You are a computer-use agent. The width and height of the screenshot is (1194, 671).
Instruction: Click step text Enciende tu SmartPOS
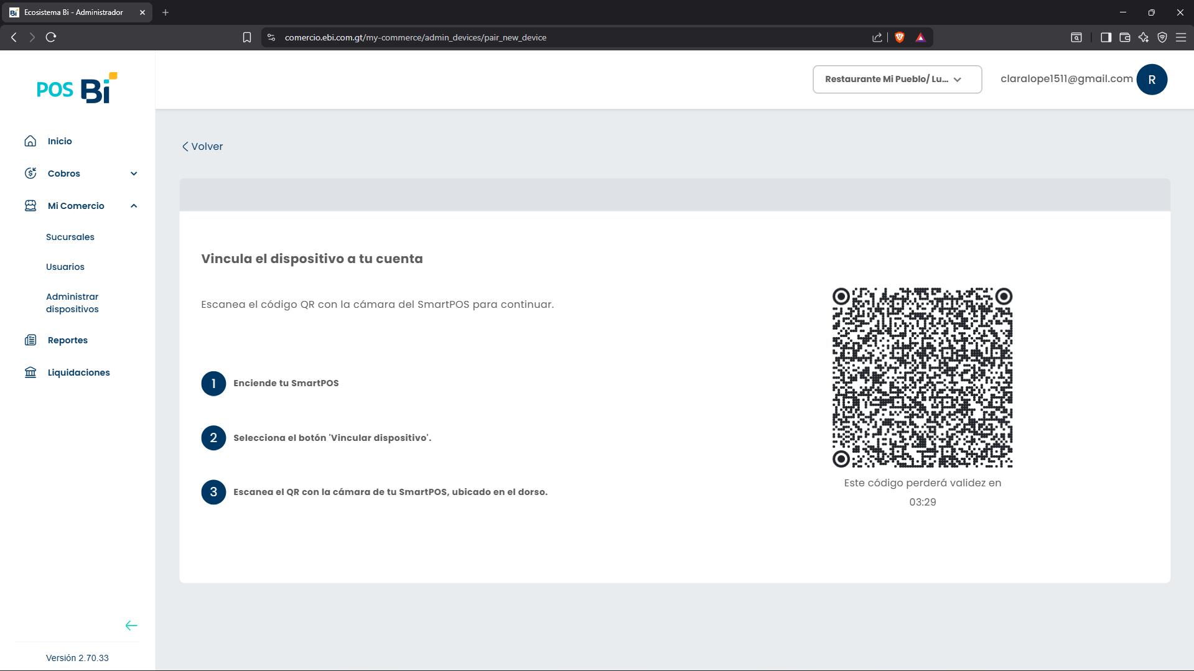click(286, 383)
